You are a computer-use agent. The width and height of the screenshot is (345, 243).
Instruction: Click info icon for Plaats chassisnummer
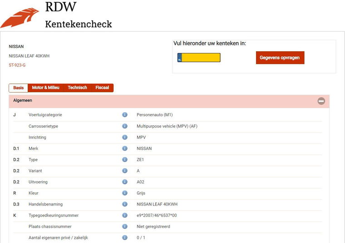pyautogui.click(x=125, y=227)
